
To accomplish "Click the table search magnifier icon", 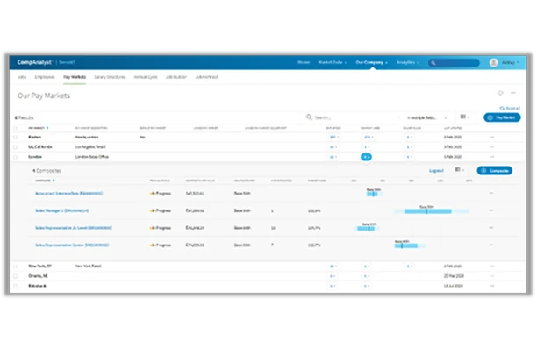I will [309, 117].
